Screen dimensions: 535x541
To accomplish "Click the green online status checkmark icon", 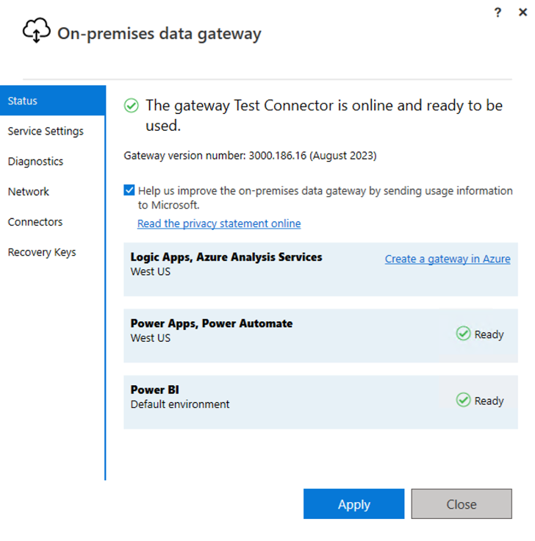I will pos(131,106).
